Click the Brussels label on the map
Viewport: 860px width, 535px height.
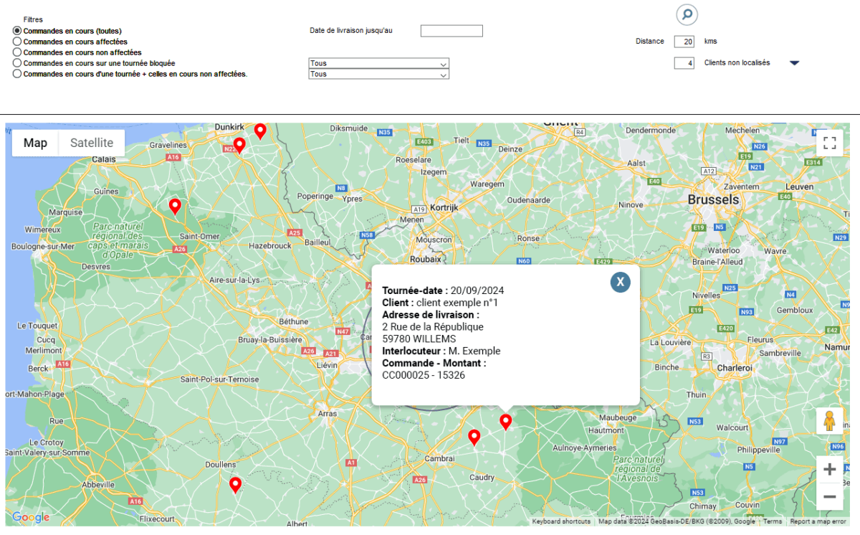click(x=713, y=199)
